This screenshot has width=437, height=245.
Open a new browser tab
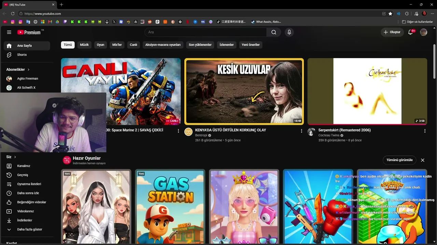coord(61,5)
